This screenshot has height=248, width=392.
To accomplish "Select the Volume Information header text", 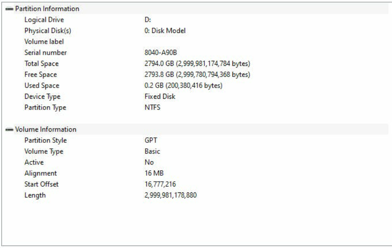I will point(45,130).
